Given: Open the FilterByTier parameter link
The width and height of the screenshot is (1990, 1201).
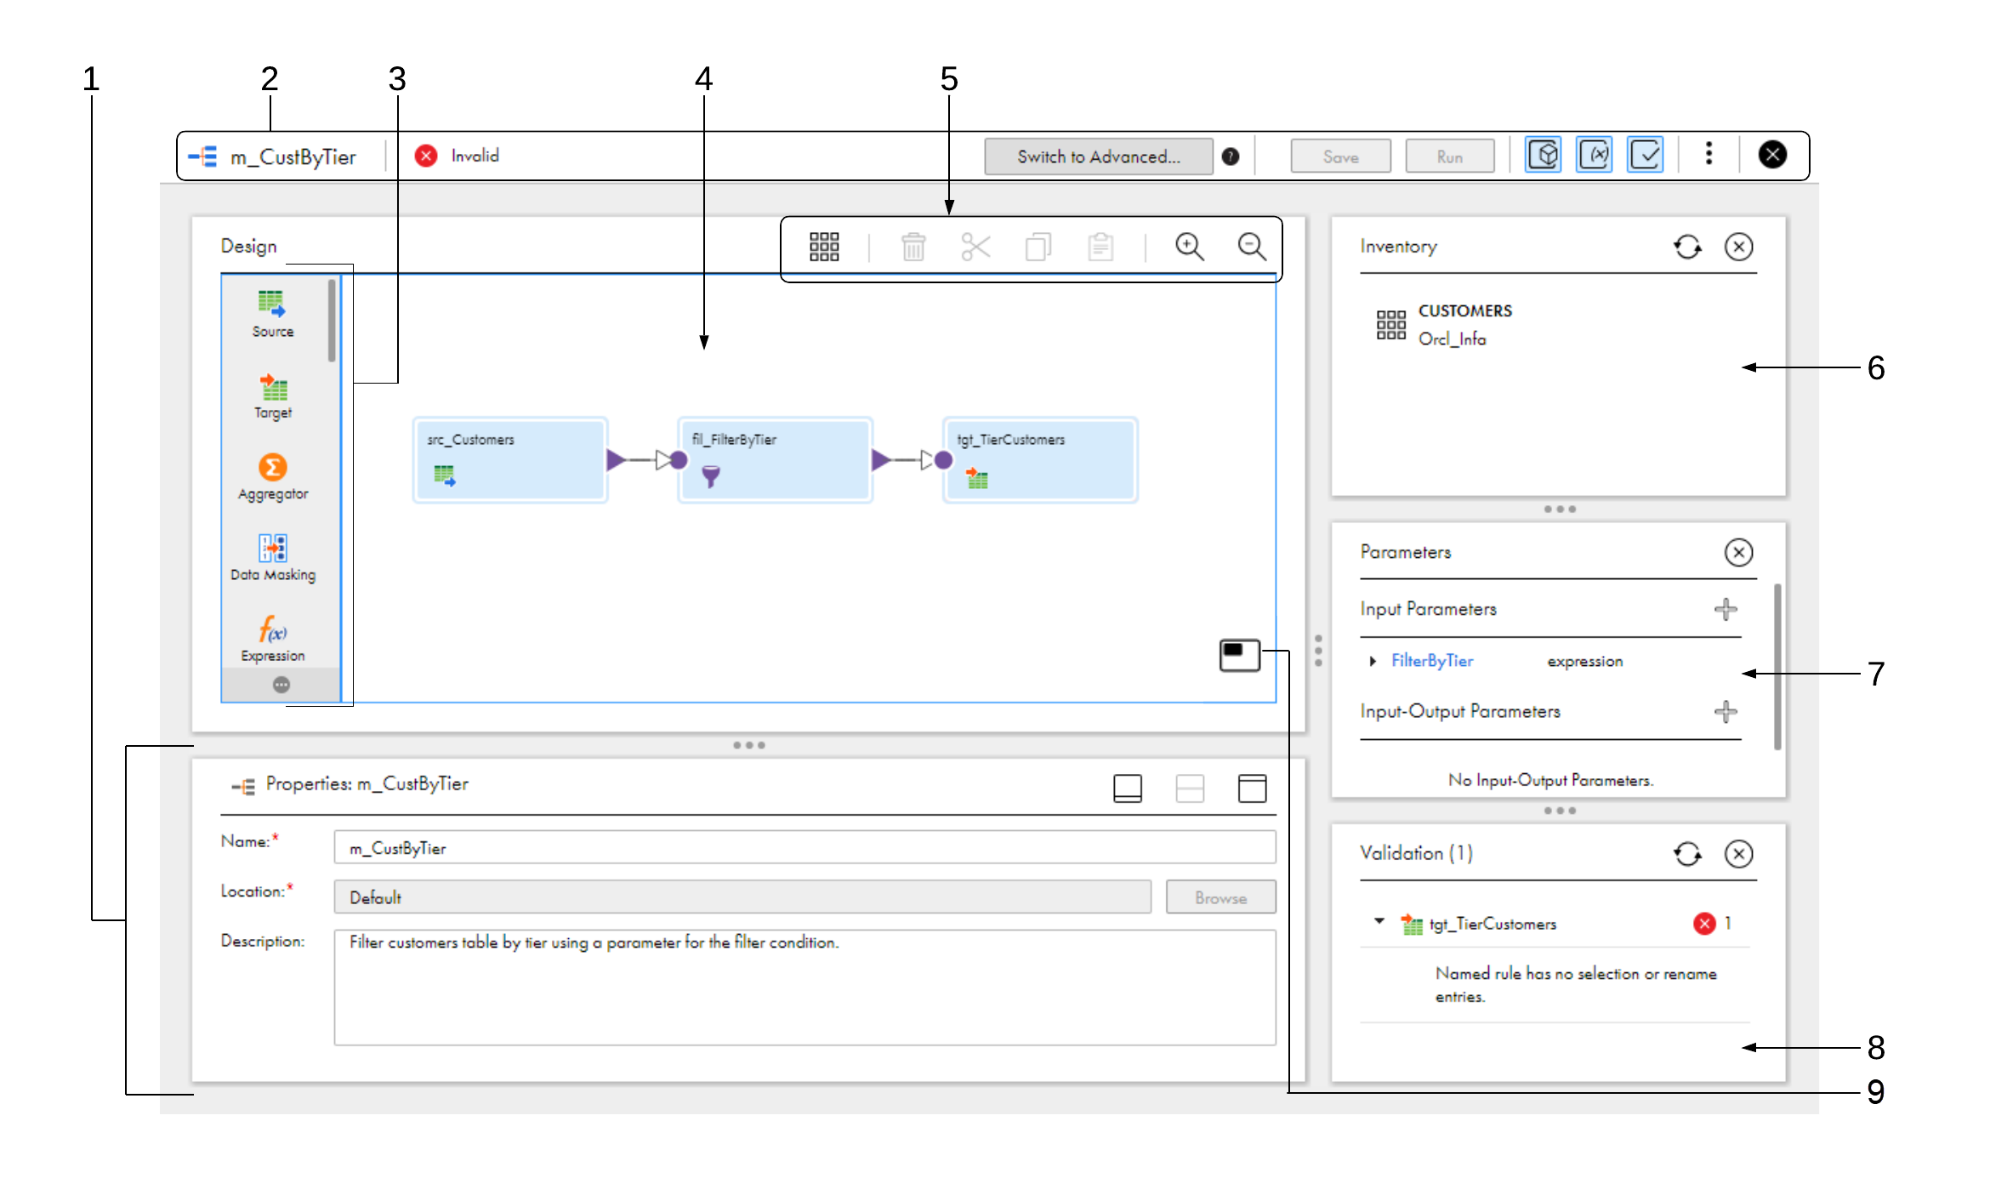Looking at the screenshot, I should pos(1432,661).
